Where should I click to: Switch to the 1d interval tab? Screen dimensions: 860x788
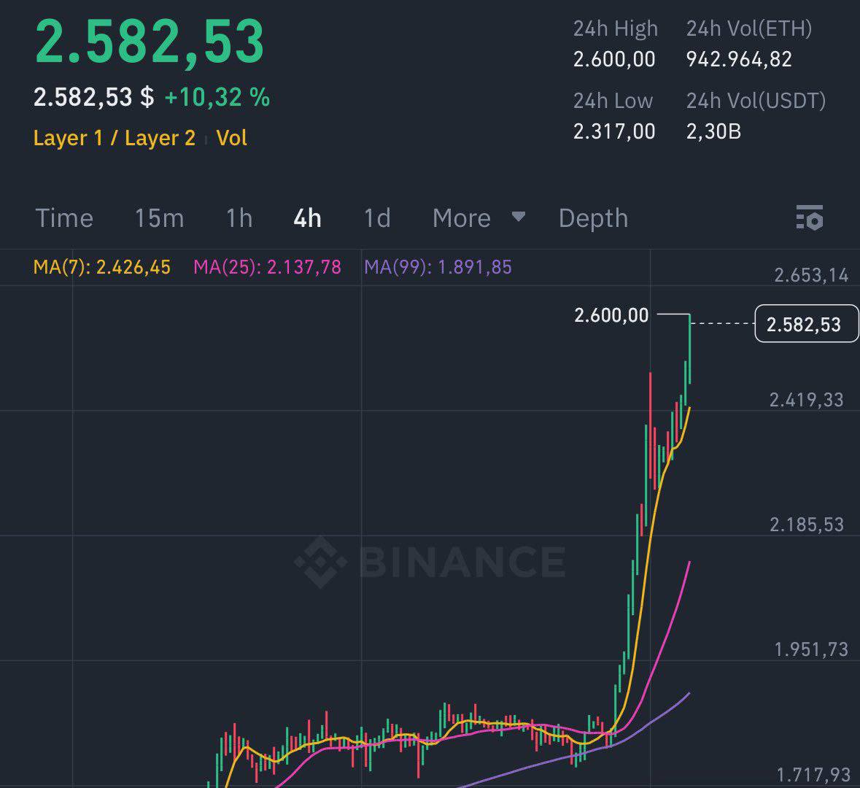pos(377,218)
